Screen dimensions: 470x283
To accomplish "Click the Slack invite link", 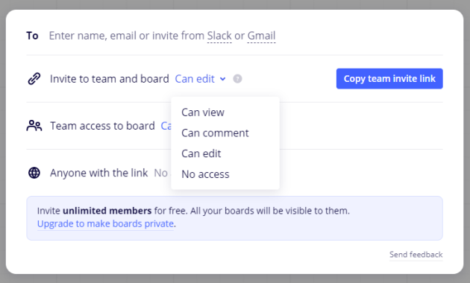I will pos(219,36).
